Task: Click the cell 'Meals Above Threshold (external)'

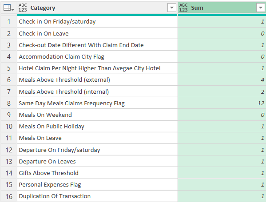Action: 97,80
